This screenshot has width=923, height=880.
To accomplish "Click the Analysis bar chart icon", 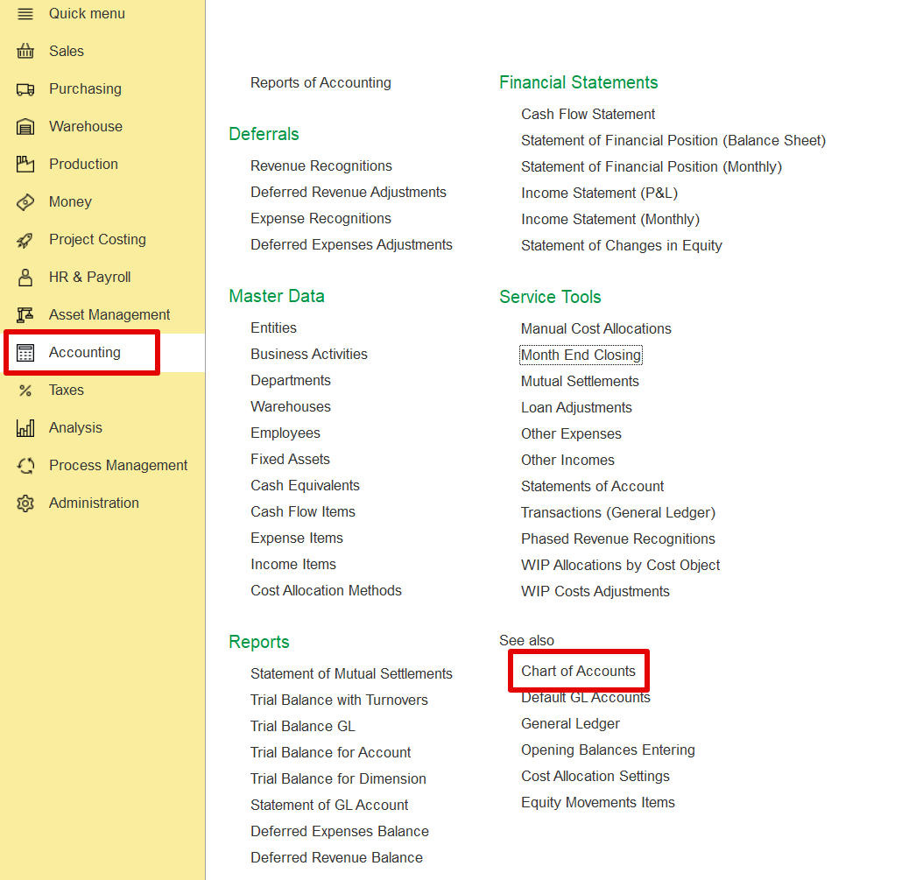I will pyautogui.click(x=25, y=428).
